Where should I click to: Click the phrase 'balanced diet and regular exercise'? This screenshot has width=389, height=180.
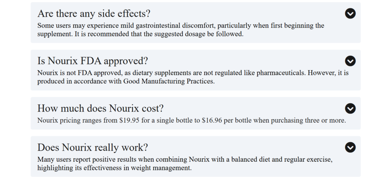281,159
